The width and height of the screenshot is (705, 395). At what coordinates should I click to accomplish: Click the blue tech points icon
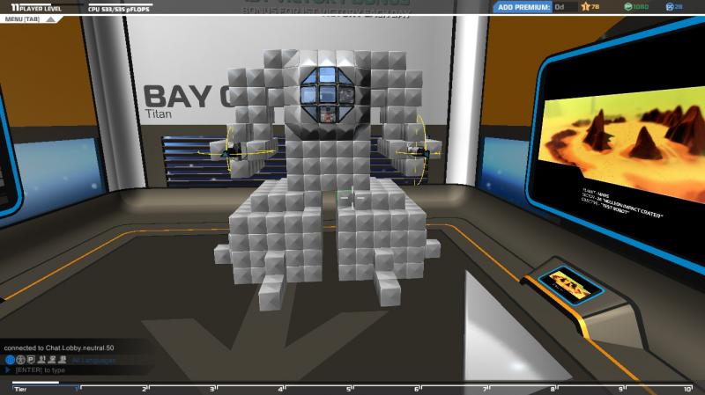point(670,7)
